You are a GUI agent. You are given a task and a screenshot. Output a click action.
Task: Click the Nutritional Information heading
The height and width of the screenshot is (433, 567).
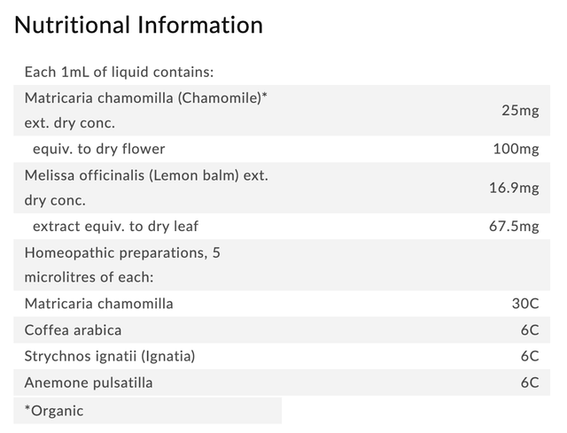tap(138, 26)
